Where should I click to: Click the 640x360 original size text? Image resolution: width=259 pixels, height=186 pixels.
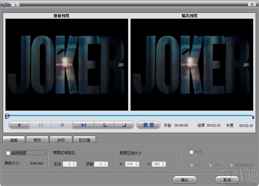click(x=36, y=163)
